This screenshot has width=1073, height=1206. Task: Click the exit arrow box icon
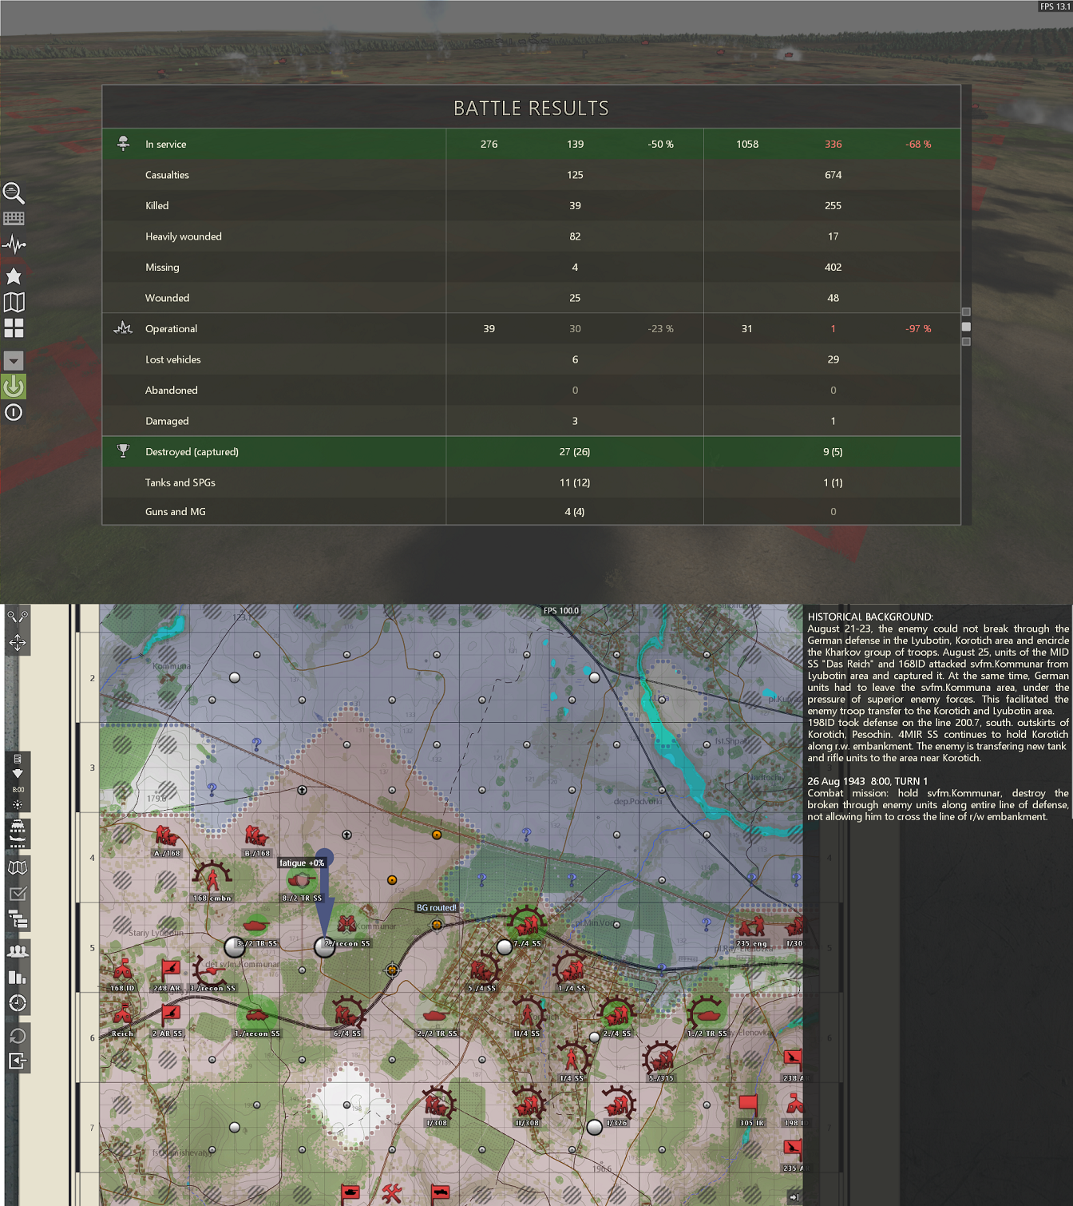pos(18,1061)
